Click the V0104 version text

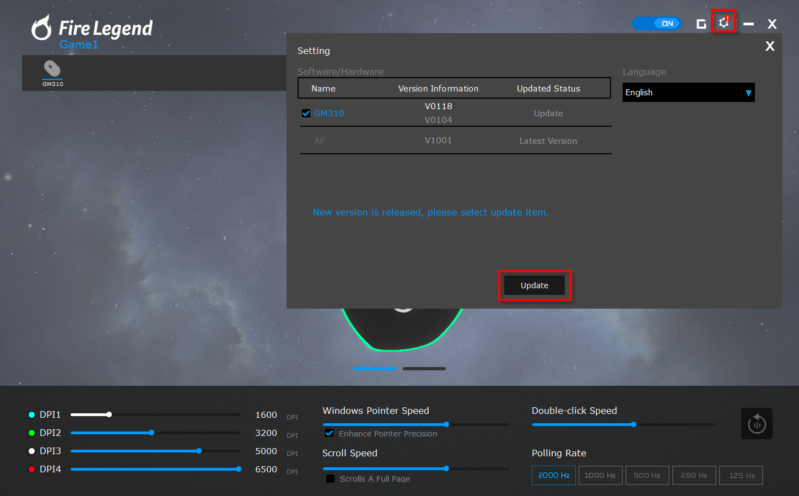click(x=439, y=120)
